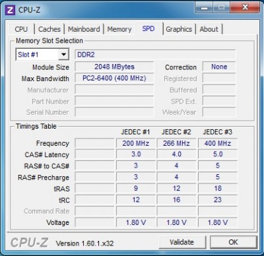Click the JEDEC #3 voltage 1.80 V cell

pyautogui.click(x=218, y=222)
